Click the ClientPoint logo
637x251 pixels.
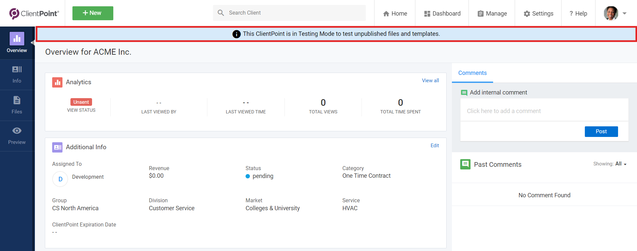[x=34, y=13]
